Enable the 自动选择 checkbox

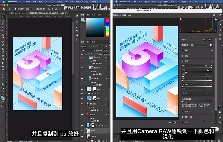click(x=16, y=9)
